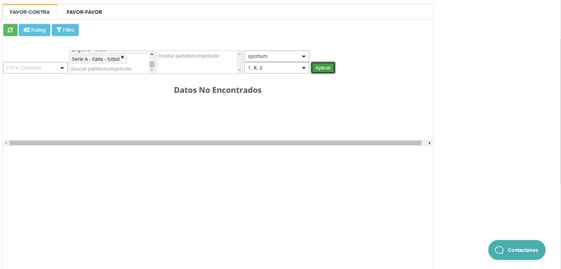Click the Ocultar partido/competición field

click(197, 62)
